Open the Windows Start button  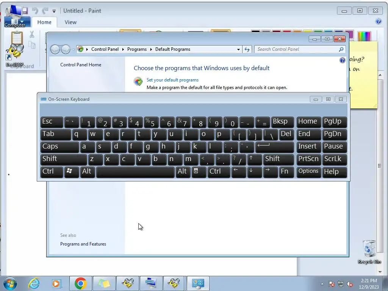coord(10,283)
